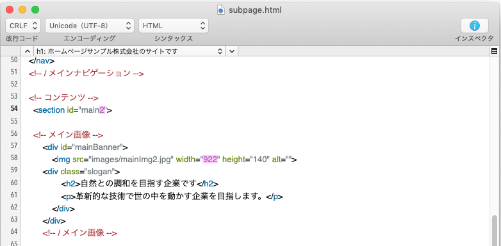The height and width of the screenshot is (246, 501).
Task: Toggle the split editor icon
Action: (494, 51)
